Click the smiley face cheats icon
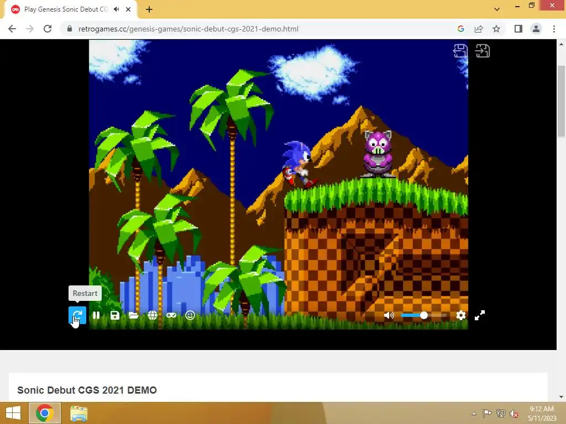This screenshot has height=424, width=566. click(190, 315)
